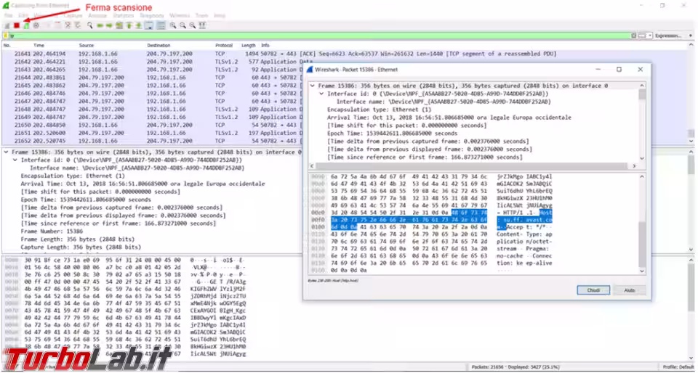Toggle auto-scroll during live capture

[x=149, y=25]
